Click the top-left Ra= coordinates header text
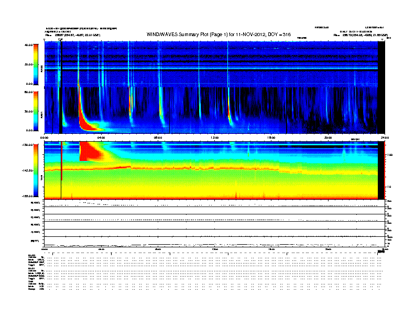Screen dimensions: 415x320 coord(73,35)
